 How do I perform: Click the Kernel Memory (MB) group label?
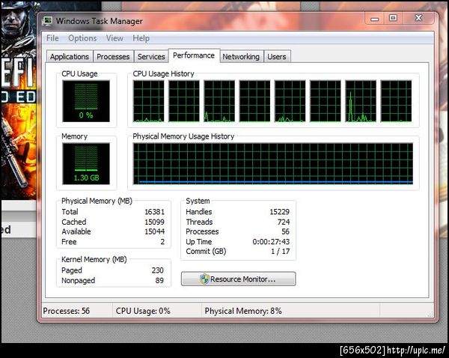[x=94, y=259]
